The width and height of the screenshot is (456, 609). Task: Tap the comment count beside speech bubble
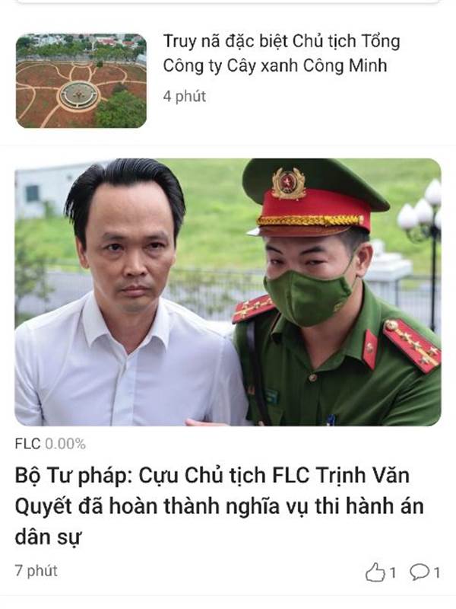pos(436,572)
